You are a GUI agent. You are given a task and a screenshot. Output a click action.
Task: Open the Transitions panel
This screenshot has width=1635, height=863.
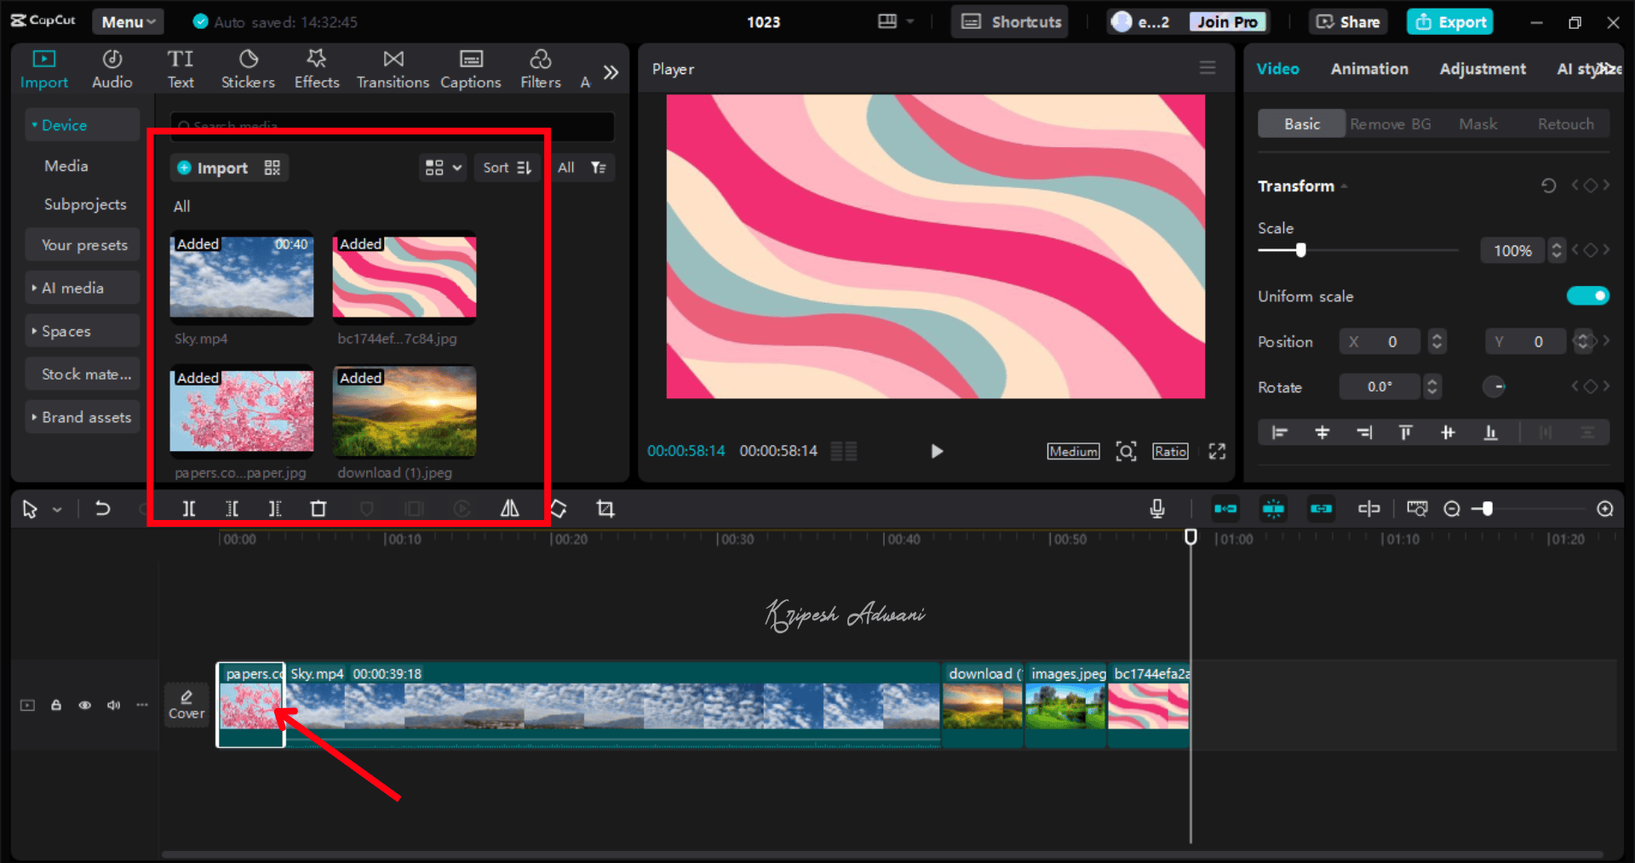[x=393, y=69]
